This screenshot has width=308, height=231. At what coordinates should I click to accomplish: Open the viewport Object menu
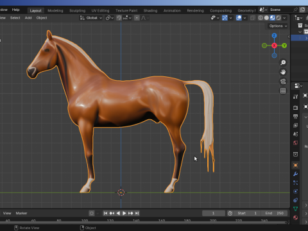(x=42, y=18)
